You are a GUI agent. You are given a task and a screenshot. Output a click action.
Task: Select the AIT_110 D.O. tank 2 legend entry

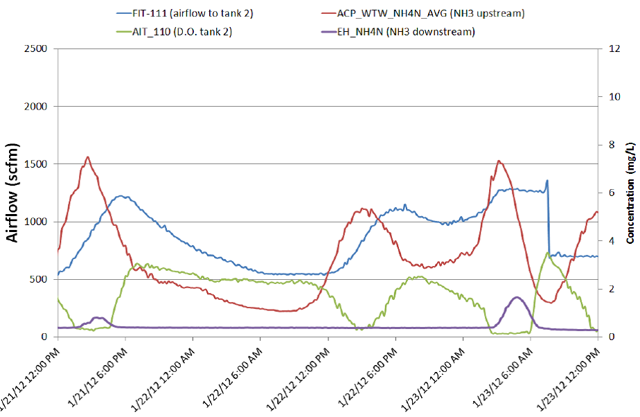click(x=175, y=32)
